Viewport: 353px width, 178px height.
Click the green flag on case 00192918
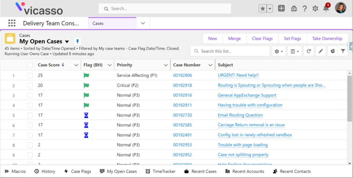[86, 85]
